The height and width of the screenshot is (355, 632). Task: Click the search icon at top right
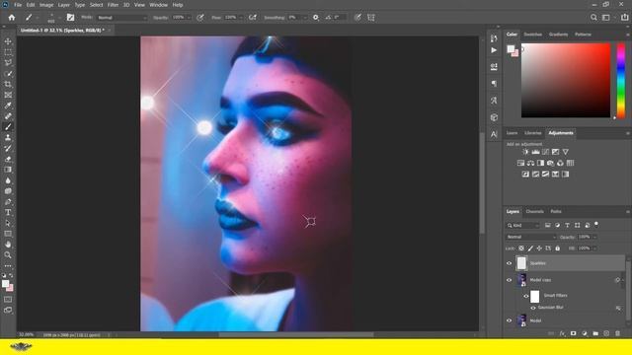593,18
